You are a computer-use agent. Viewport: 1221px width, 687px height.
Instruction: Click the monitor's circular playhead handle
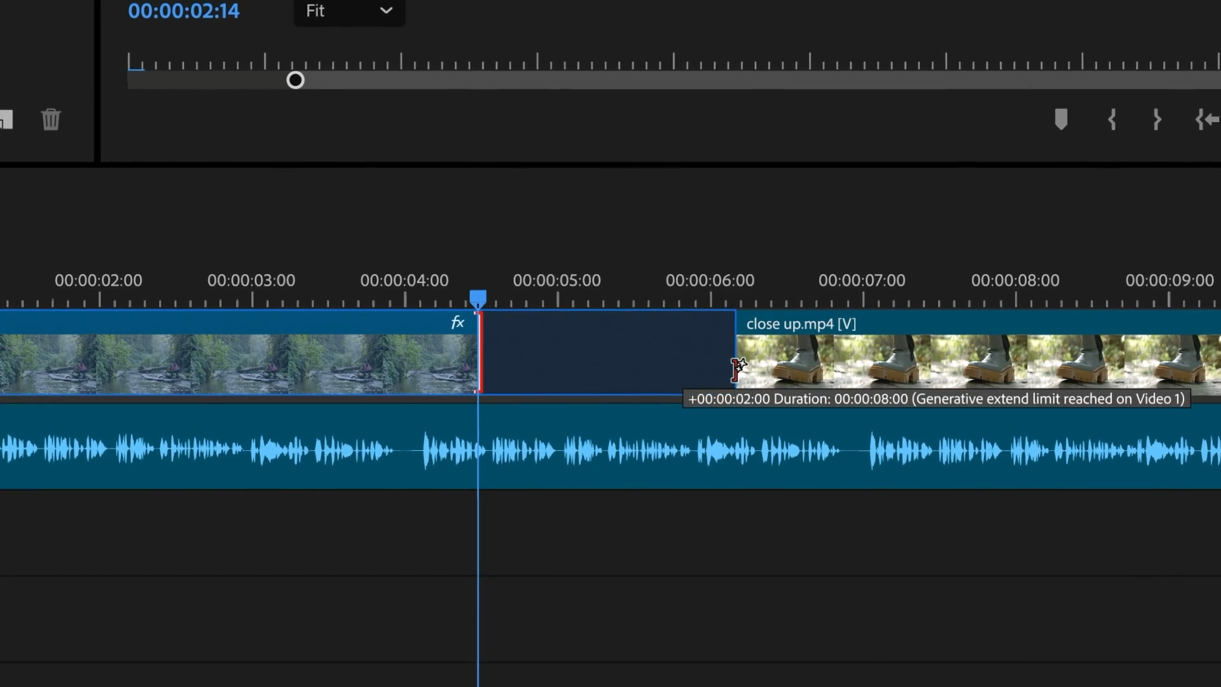[x=295, y=80]
